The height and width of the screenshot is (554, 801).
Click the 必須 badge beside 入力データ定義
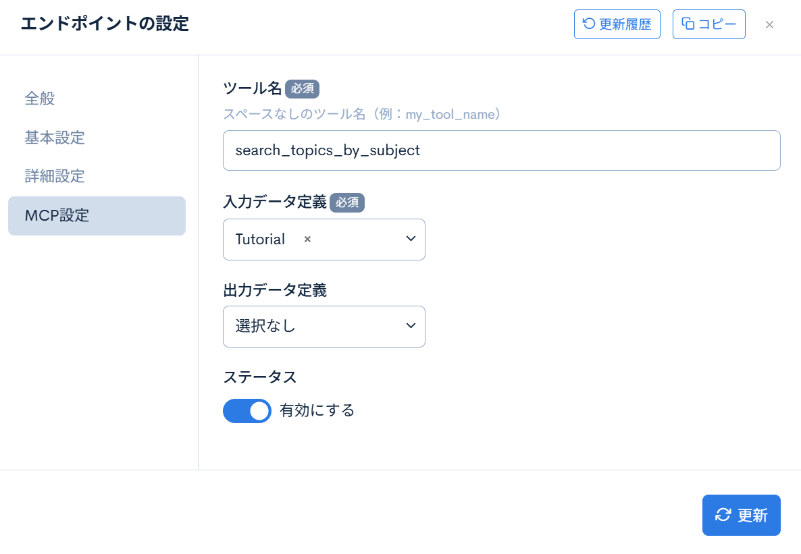coord(347,202)
